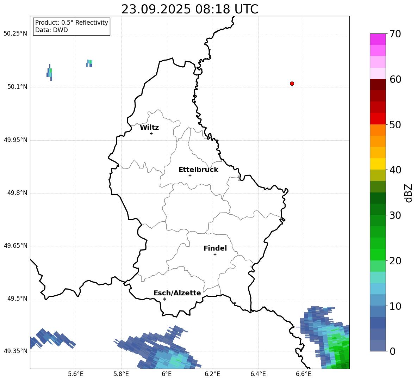Viewport: 417px width, 381px height.
Task: Click the Wiltz station cross marker
Action: pyautogui.click(x=151, y=133)
